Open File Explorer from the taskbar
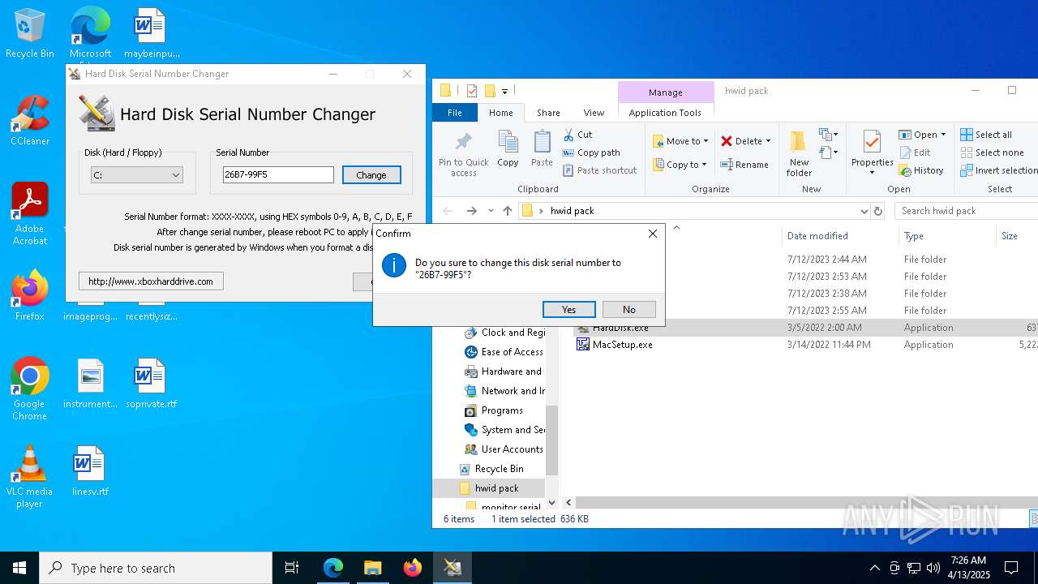Viewport: 1038px width, 584px height. pyautogui.click(x=373, y=568)
